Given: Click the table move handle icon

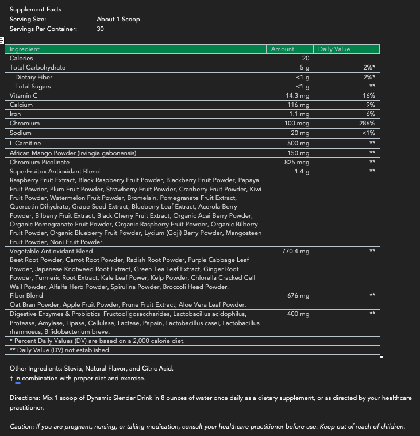Looking at the screenshot, I should [x=2, y=40].
